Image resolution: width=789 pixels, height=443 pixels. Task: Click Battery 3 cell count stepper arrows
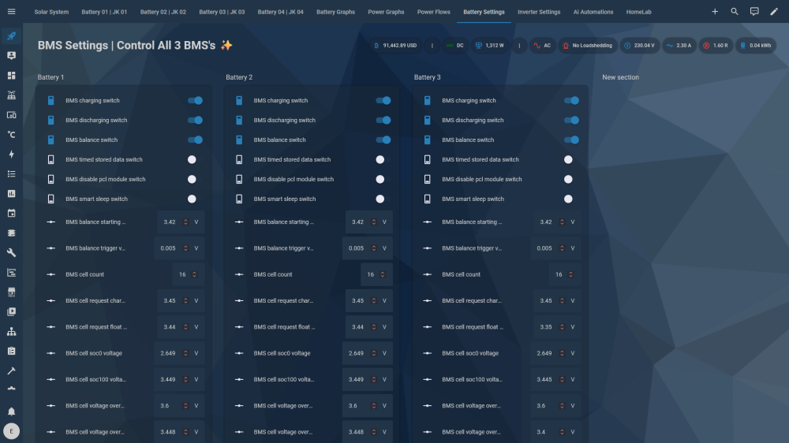click(570, 274)
